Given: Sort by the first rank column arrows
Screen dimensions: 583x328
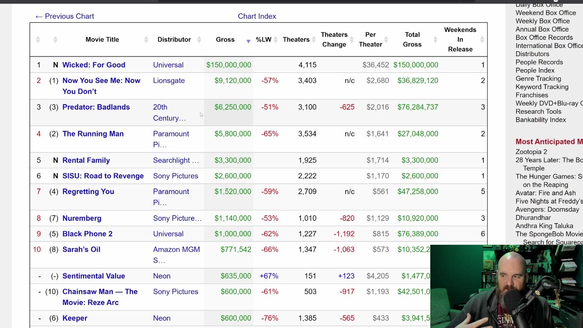Looking at the screenshot, I should click(38, 40).
